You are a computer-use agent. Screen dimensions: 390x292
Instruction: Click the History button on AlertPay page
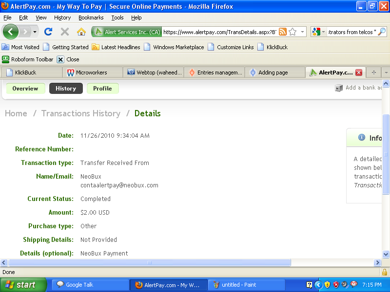66,89
